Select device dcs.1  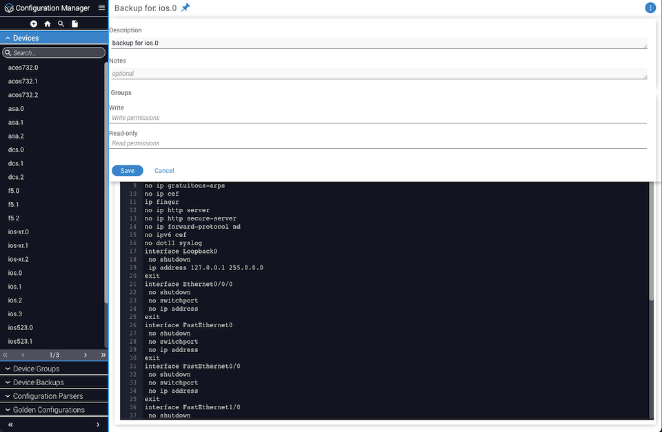coord(16,163)
